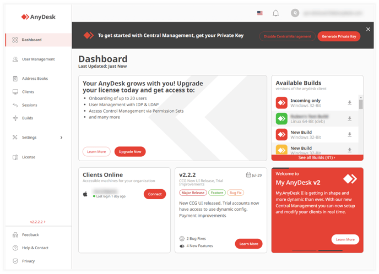Viewport: 379px width, 274px height.
Task: Close the Central Management banner
Action: pyautogui.click(x=368, y=29)
